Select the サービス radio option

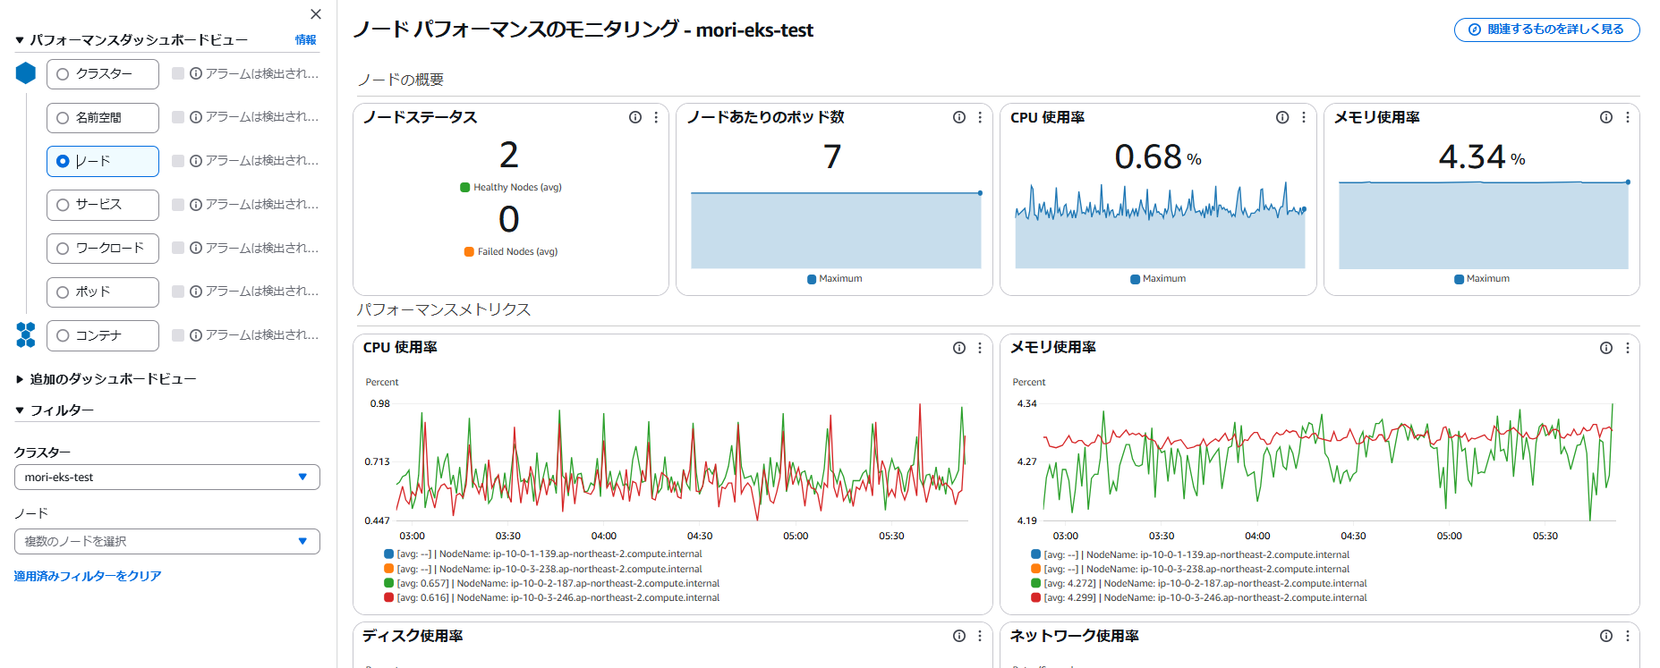[x=63, y=205]
